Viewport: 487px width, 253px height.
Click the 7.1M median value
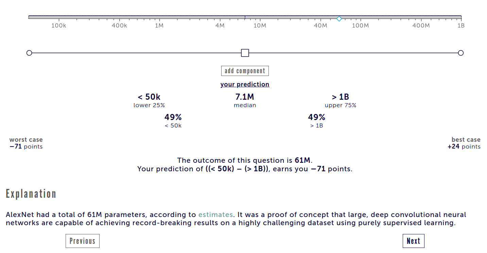pos(245,97)
